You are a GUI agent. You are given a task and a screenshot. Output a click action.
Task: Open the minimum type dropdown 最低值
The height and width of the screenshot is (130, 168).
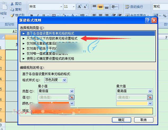56,91
